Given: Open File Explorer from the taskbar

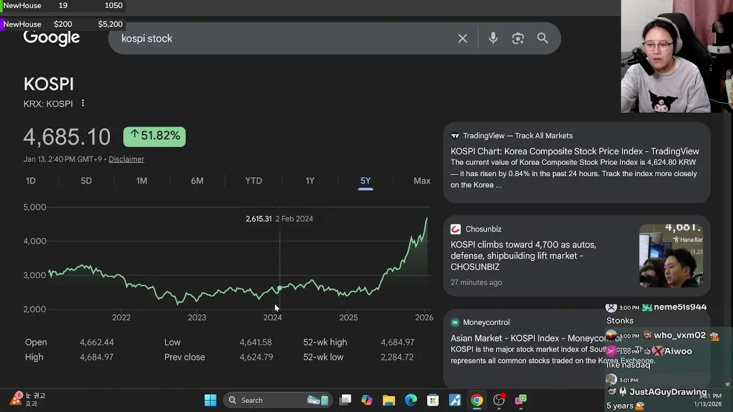Looking at the screenshot, I should (389, 400).
